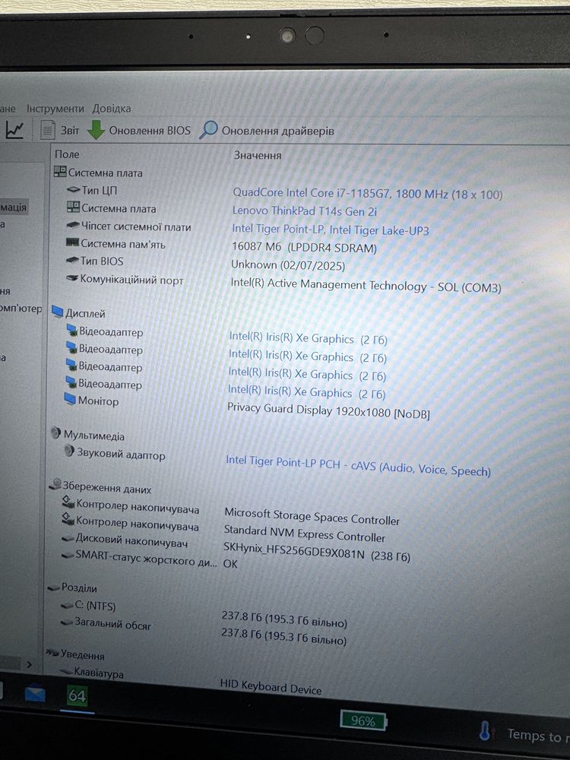Image resolution: width=570 pixels, height=760 pixels.
Task: Click the Системна плата row motherboard icon
Action: click(73, 207)
